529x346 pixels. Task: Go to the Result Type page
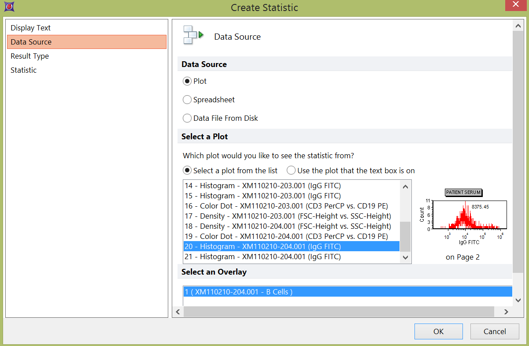pyautogui.click(x=30, y=56)
